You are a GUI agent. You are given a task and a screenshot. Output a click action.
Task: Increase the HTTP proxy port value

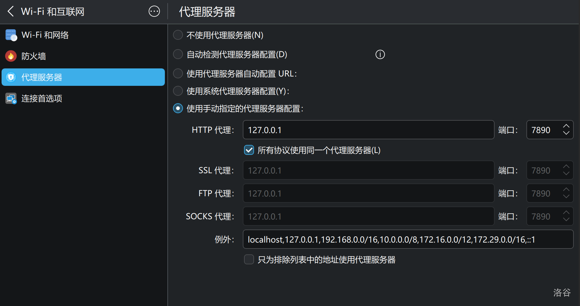pos(566,126)
